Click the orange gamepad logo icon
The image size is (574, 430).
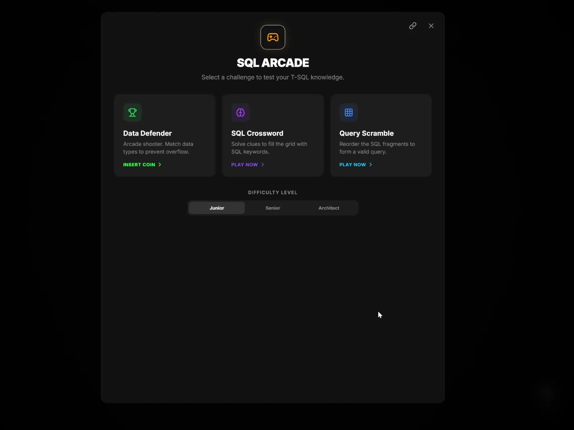[273, 37]
